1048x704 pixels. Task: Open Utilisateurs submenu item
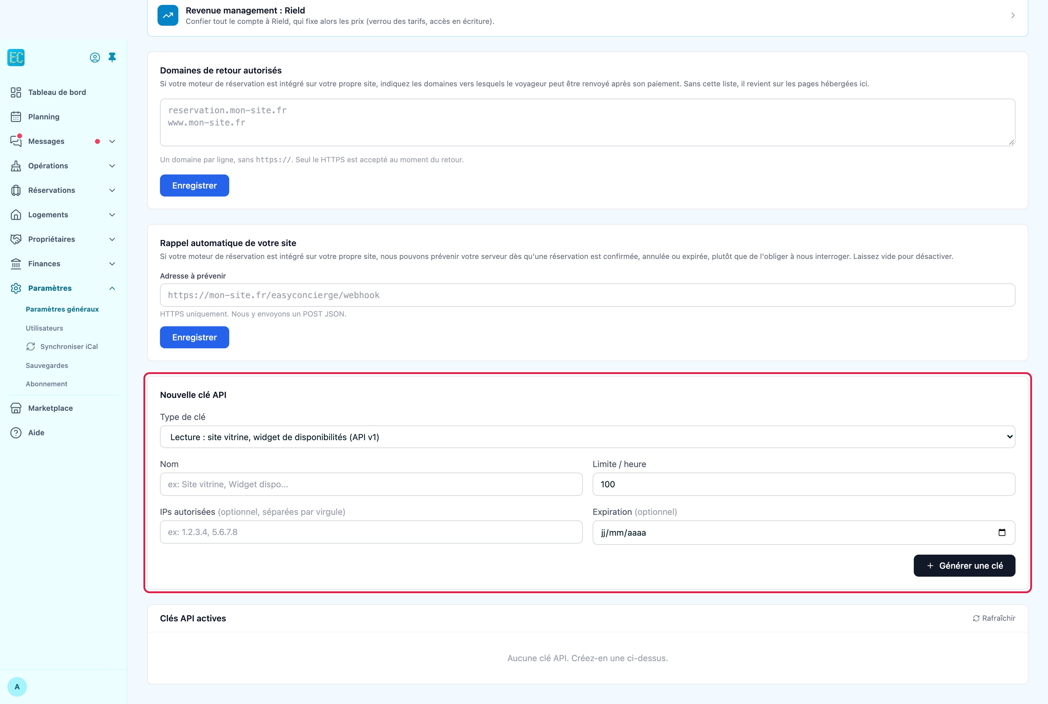pyautogui.click(x=44, y=328)
